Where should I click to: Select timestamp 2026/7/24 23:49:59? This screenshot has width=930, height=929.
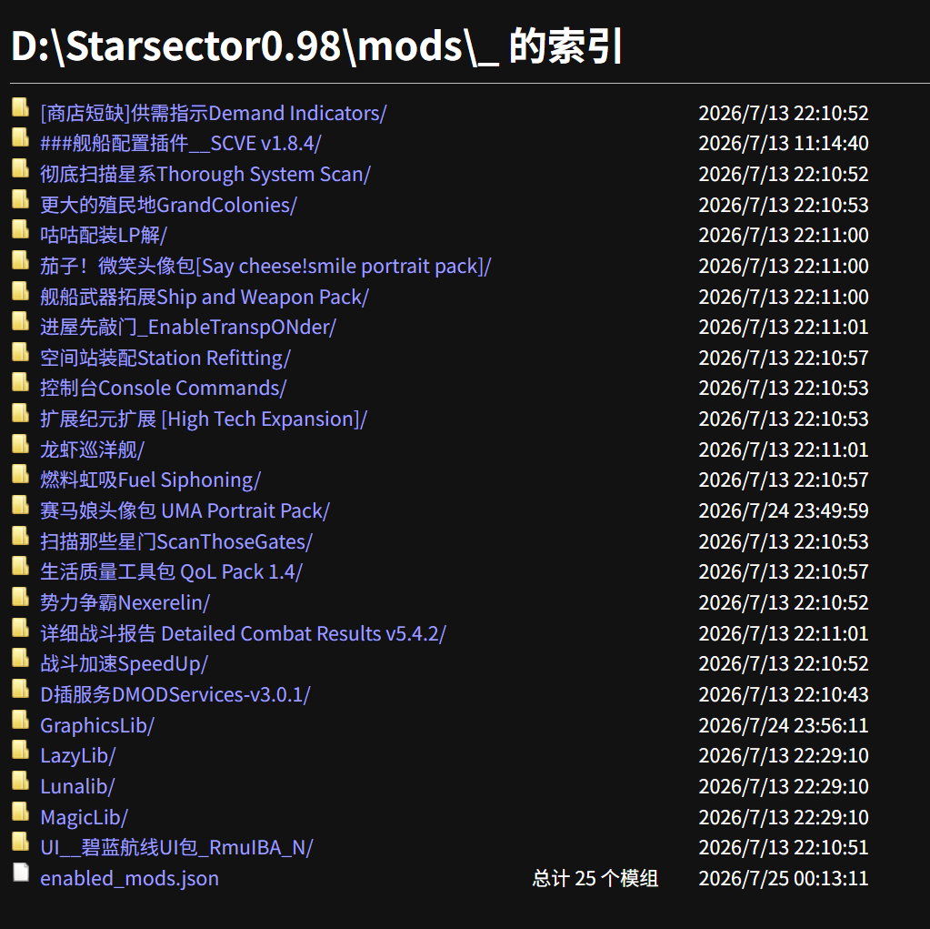pos(784,511)
